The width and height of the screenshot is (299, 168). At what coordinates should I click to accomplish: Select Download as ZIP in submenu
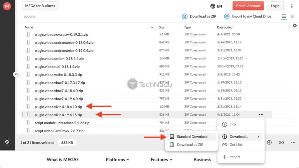192,145
